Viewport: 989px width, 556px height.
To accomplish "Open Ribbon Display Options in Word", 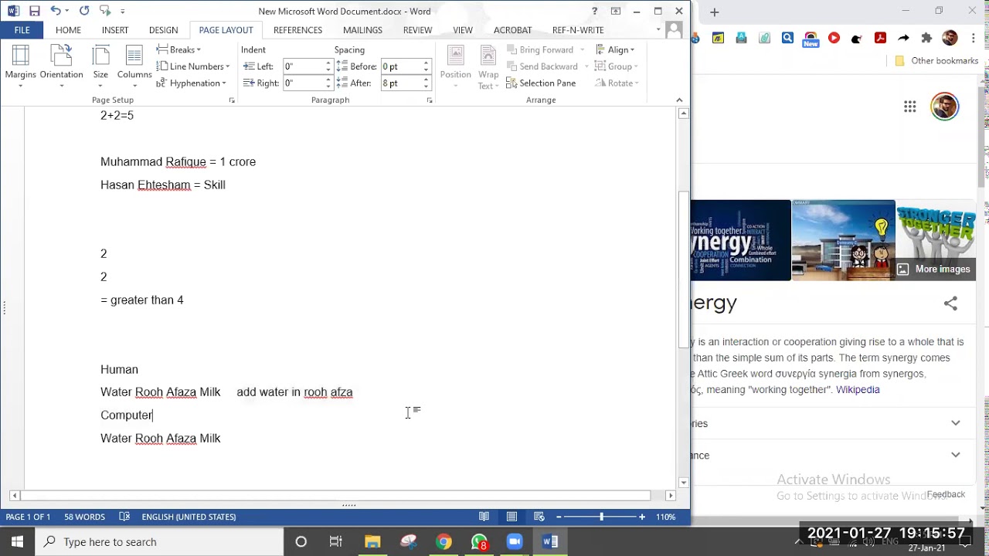I will click(616, 11).
